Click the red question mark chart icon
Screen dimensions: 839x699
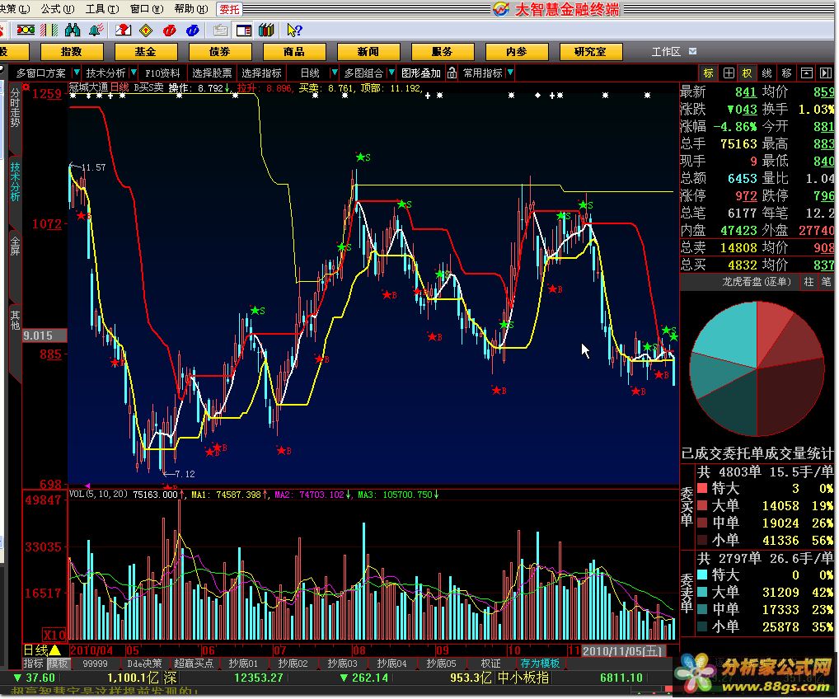[123, 30]
